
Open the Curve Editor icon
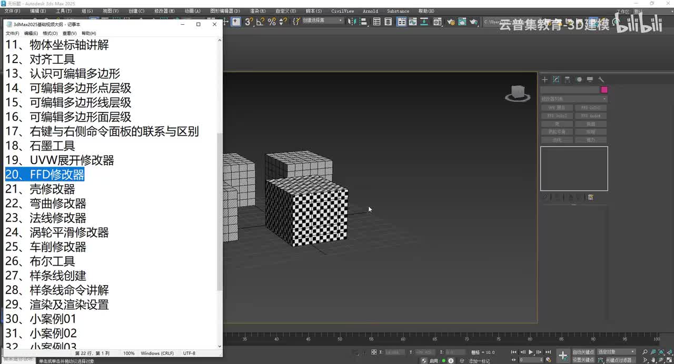pyautogui.click(x=413, y=22)
